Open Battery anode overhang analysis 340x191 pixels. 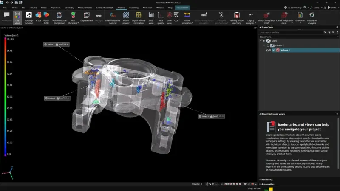pos(237,17)
